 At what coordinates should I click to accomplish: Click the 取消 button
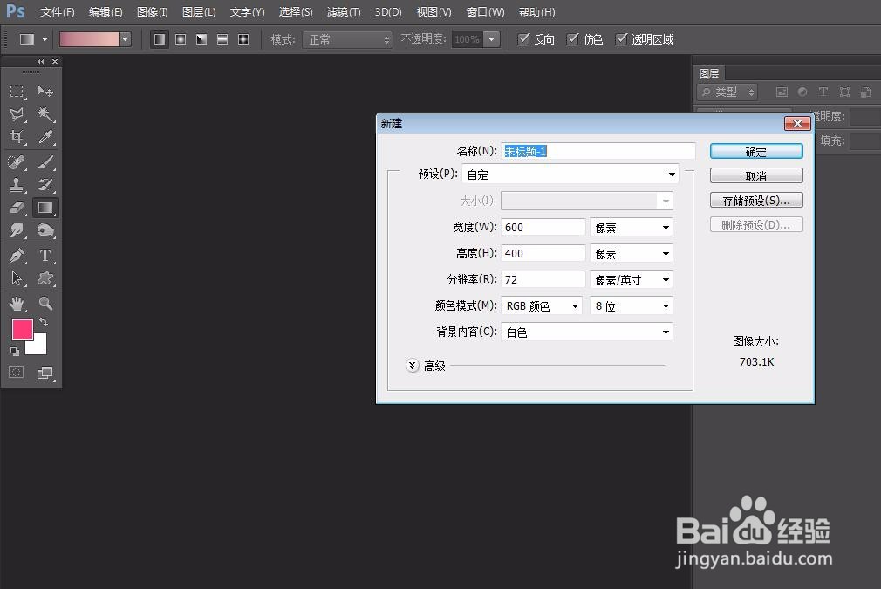(x=756, y=176)
